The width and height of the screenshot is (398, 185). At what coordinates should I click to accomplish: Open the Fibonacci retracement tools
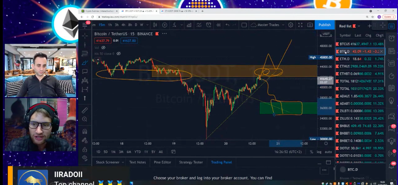[x=85, y=53]
